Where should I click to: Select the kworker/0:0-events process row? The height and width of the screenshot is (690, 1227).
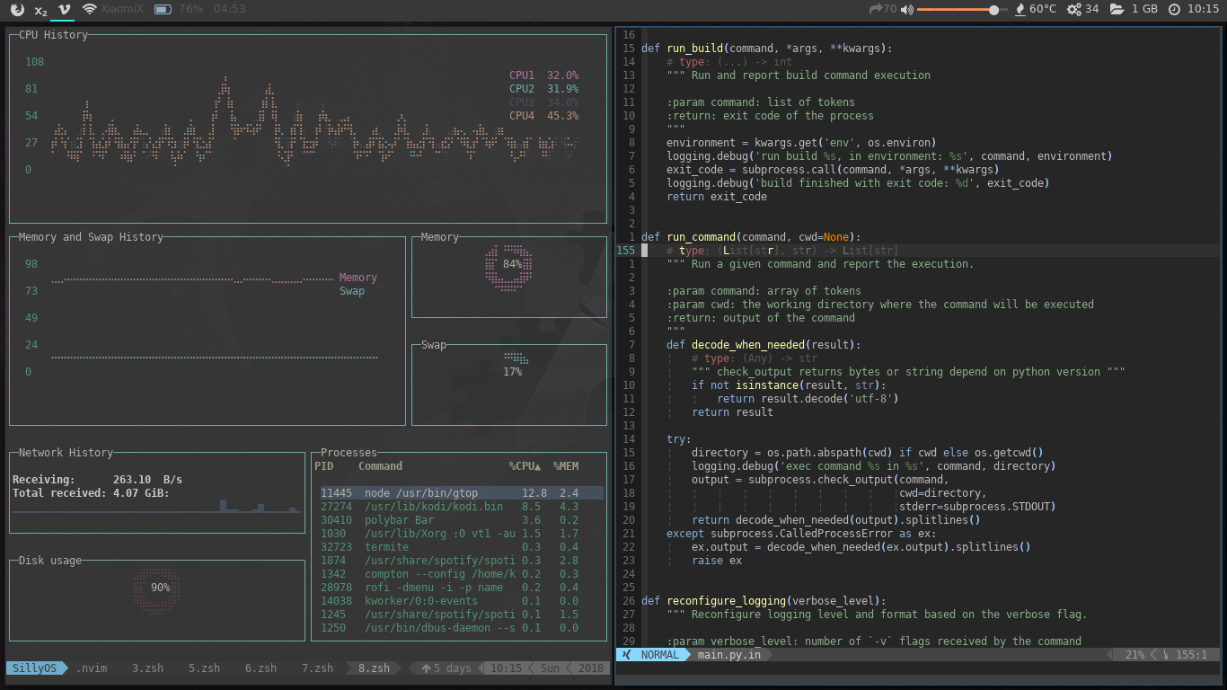(462, 601)
